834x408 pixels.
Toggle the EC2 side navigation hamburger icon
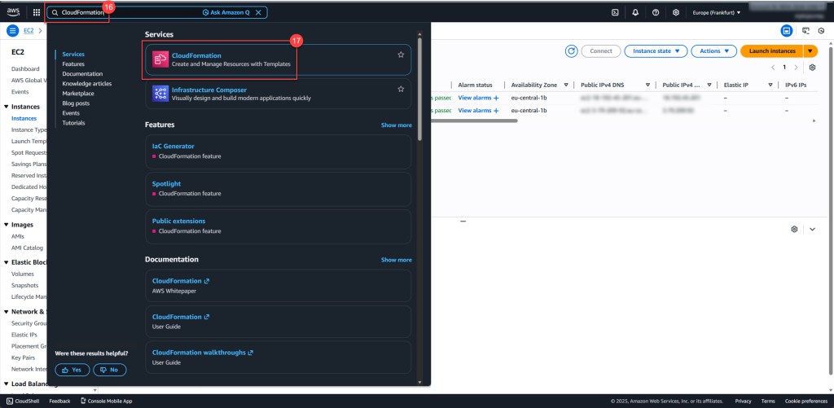pos(13,31)
